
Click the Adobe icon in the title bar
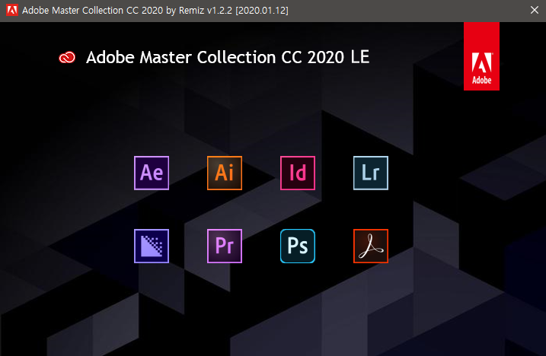coord(12,10)
